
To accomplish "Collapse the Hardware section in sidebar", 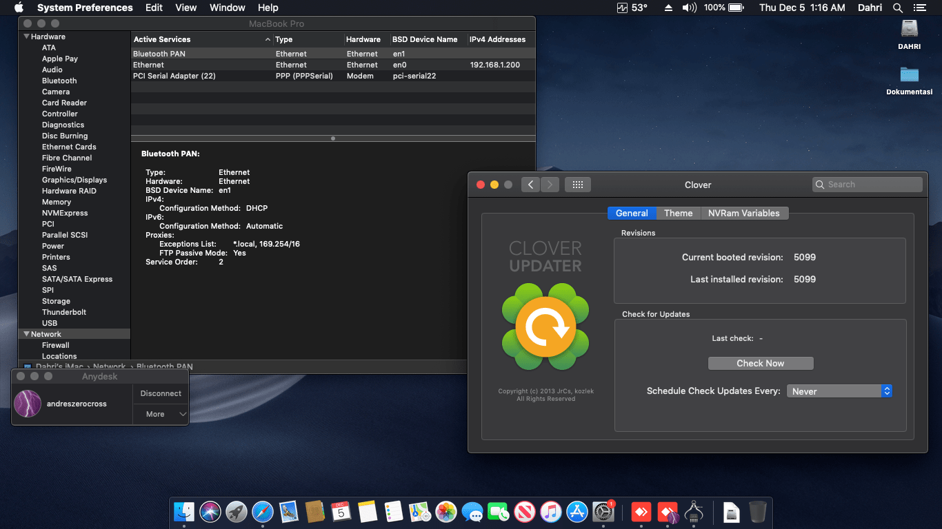I will [27, 37].
